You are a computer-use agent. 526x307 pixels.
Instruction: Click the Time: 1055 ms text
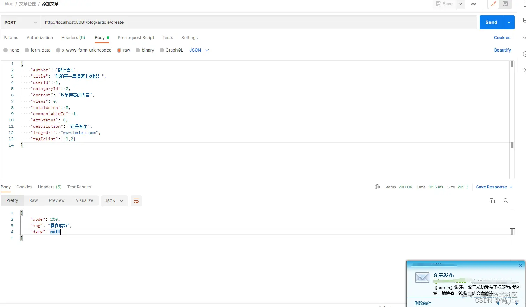pos(430,187)
